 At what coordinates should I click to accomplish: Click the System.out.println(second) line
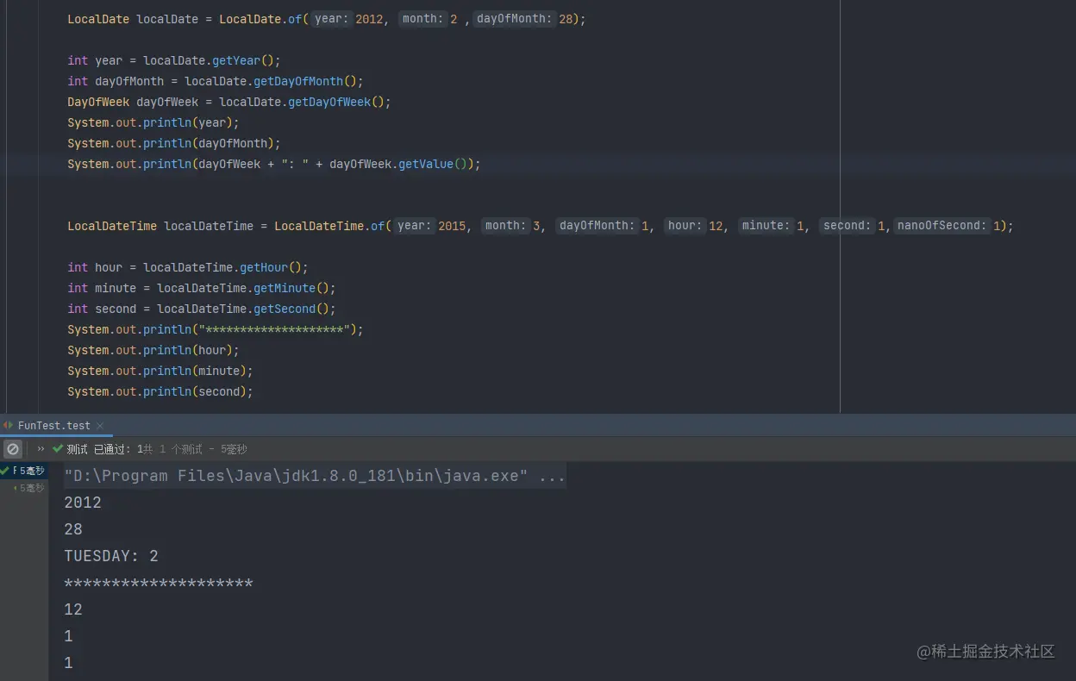pyautogui.click(x=160, y=391)
